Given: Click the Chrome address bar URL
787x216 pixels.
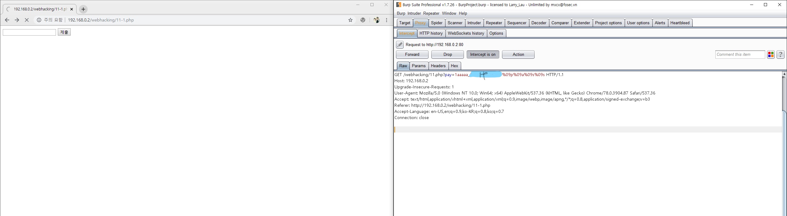Looking at the screenshot, I should 101,20.
